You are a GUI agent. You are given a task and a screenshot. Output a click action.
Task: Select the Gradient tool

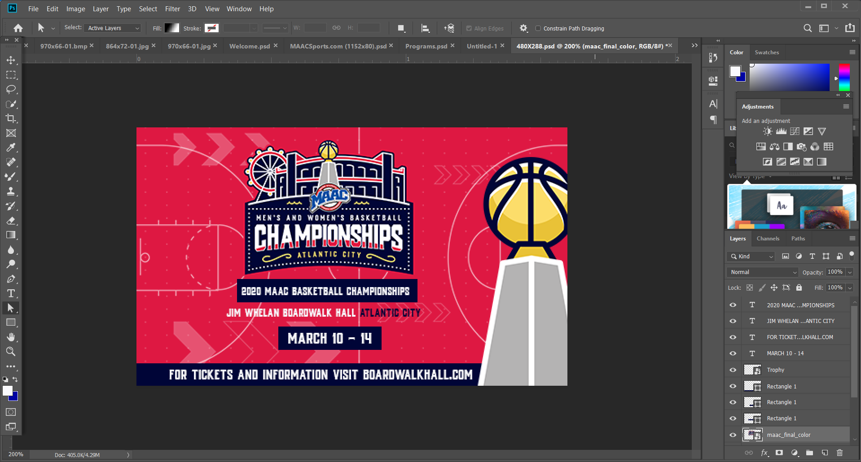11,235
